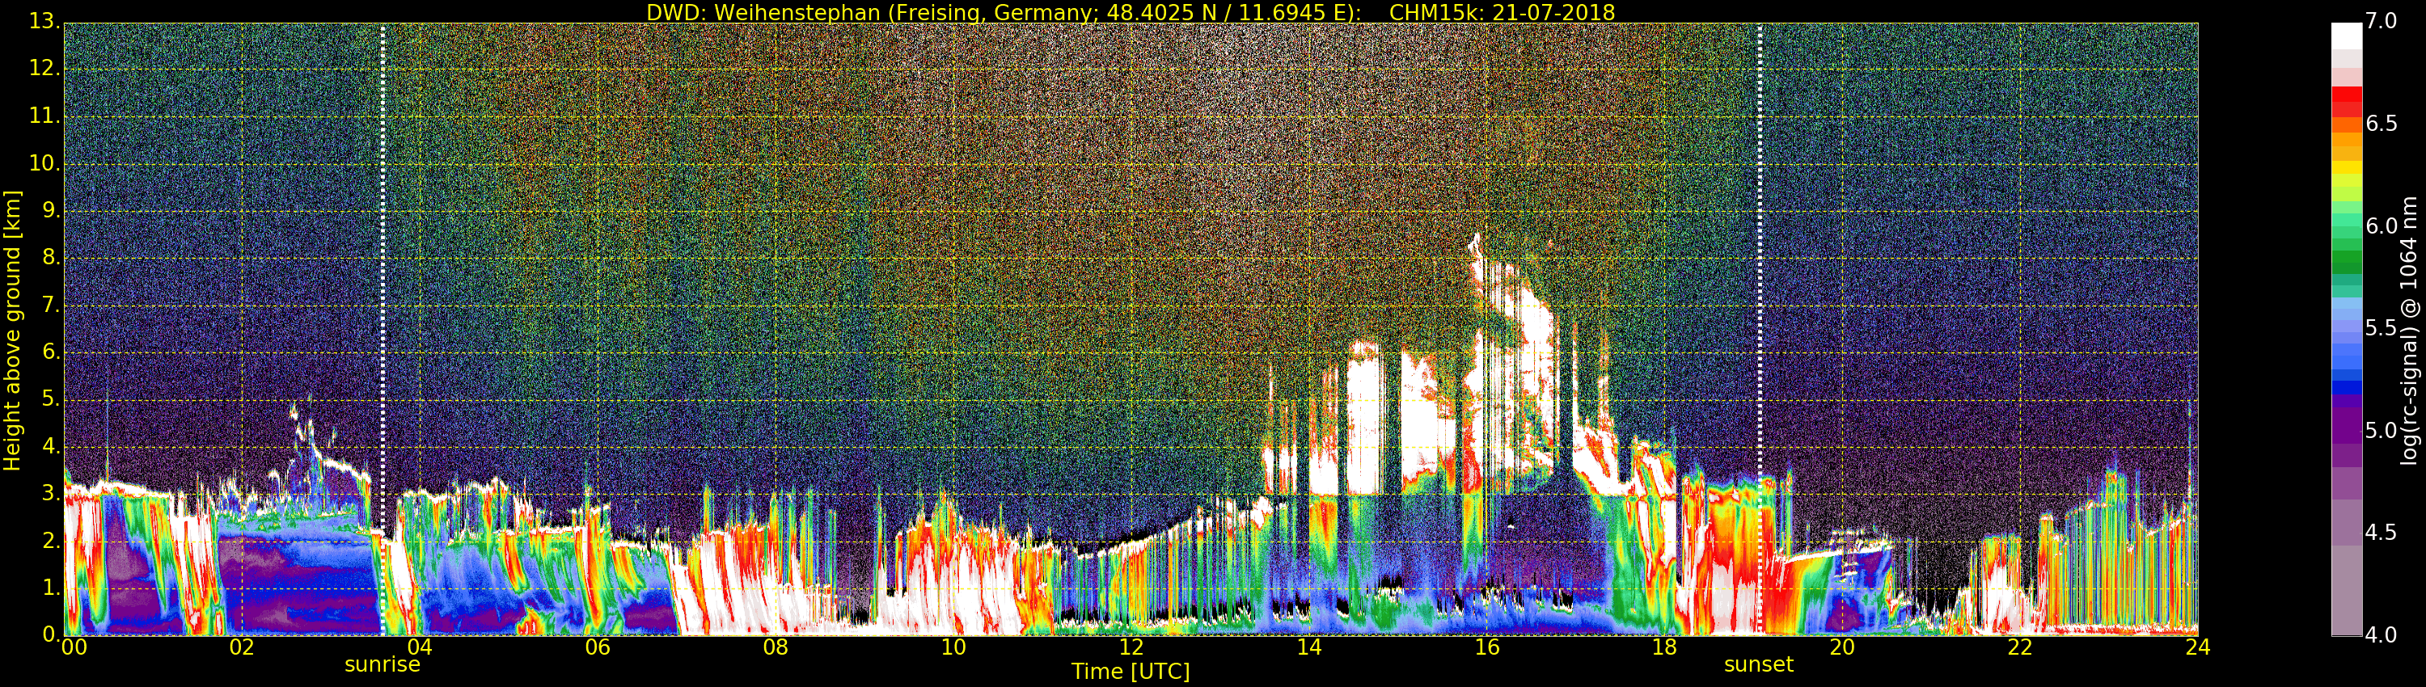Click the time axis tick label 20
This screenshot has width=2426, height=687.
[1843, 647]
